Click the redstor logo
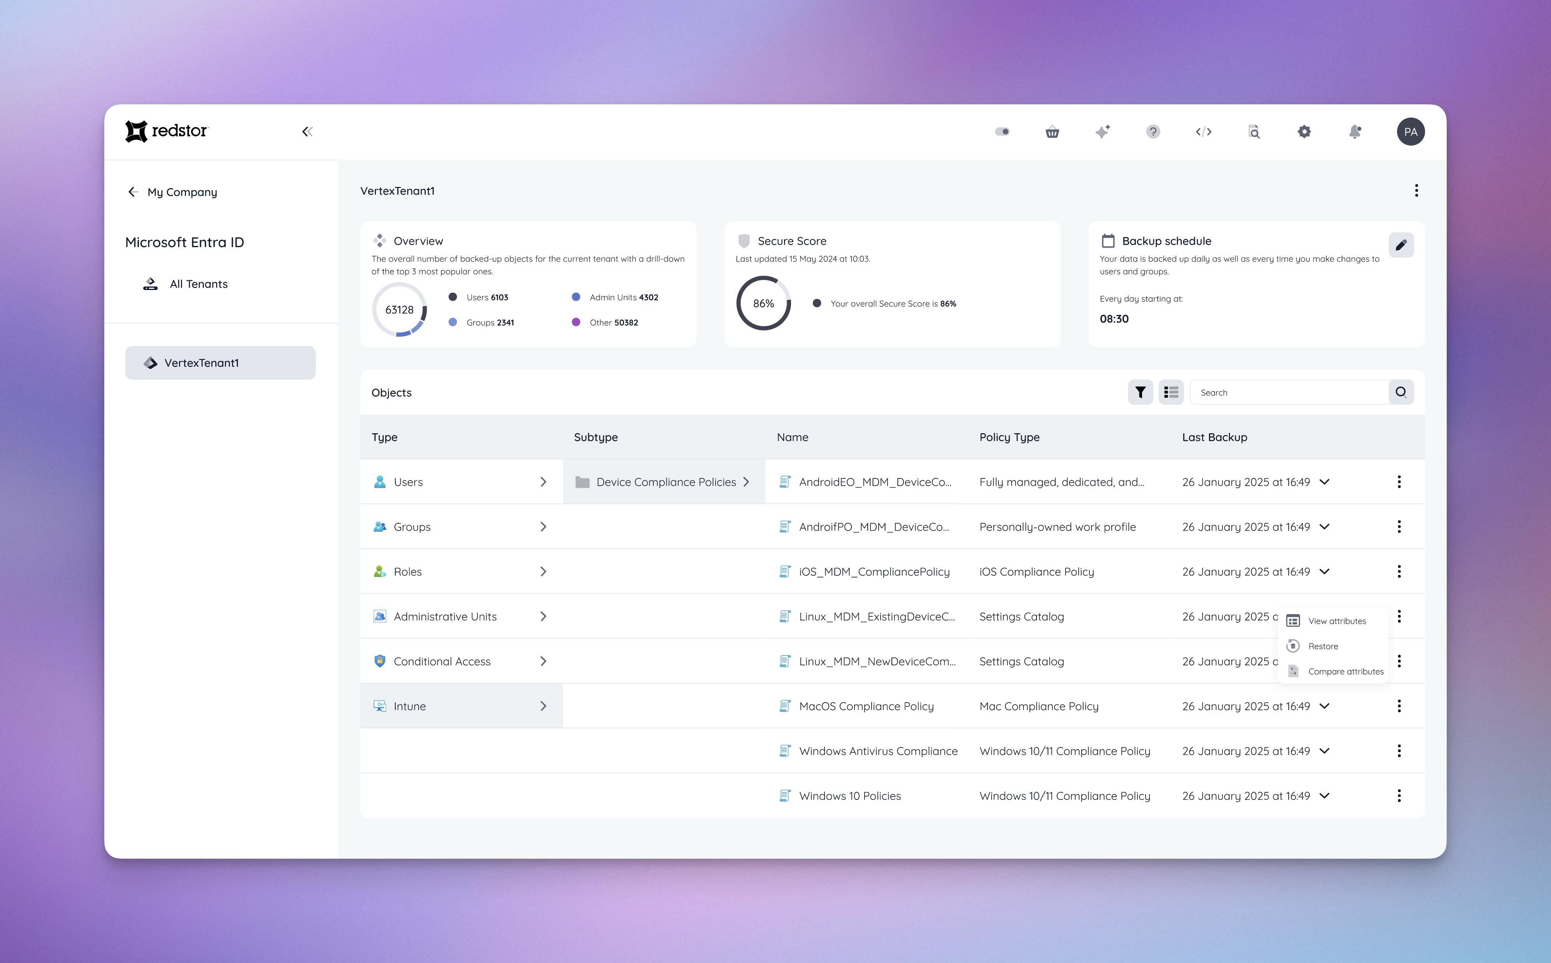This screenshot has width=1551, height=963. [x=167, y=131]
